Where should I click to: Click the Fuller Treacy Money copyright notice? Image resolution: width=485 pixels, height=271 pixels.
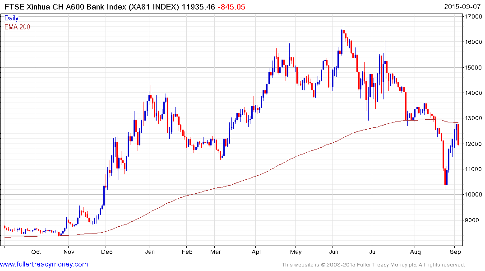point(374,265)
